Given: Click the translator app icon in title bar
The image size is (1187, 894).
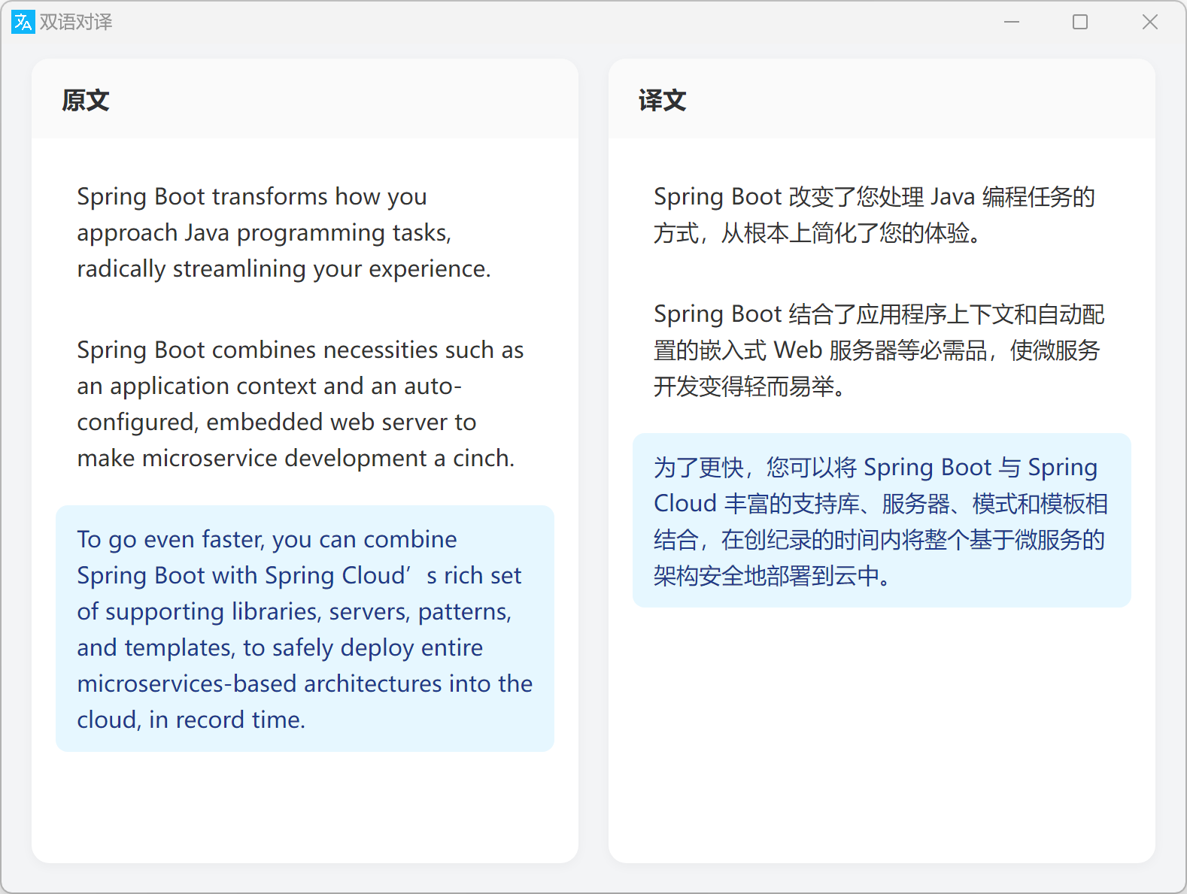Looking at the screenshot, I should click(x=23, y=22).
